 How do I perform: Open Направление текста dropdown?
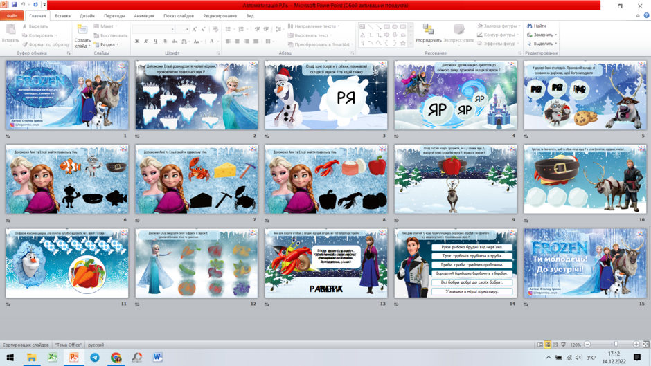click(314, 26)
